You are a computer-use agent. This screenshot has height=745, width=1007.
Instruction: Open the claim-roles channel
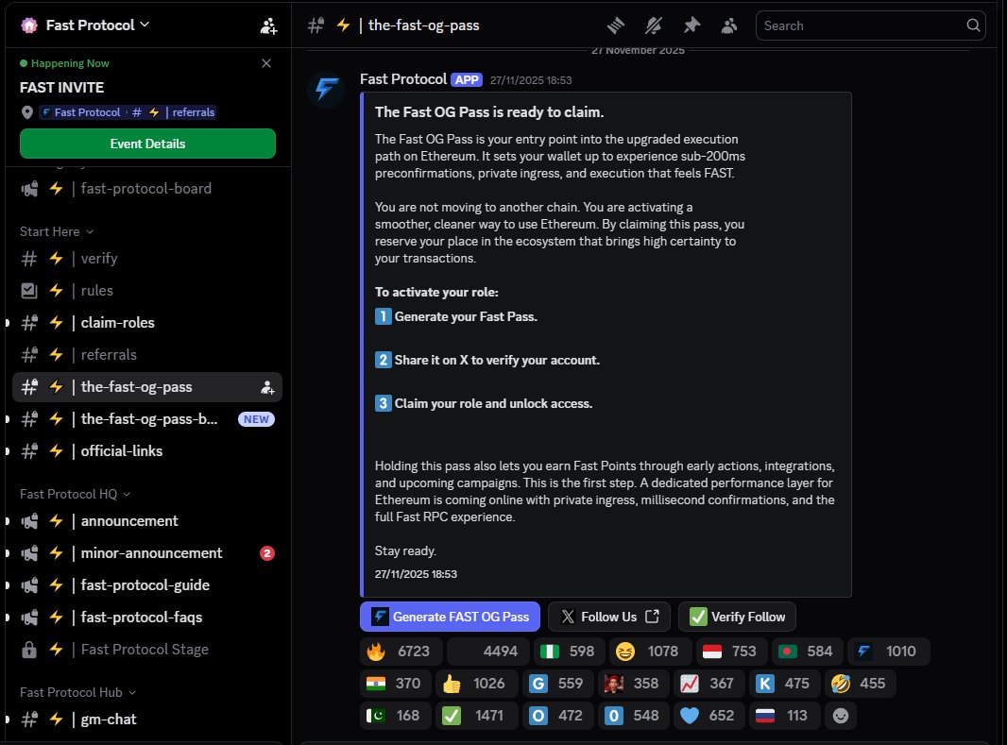pos(147,323)
